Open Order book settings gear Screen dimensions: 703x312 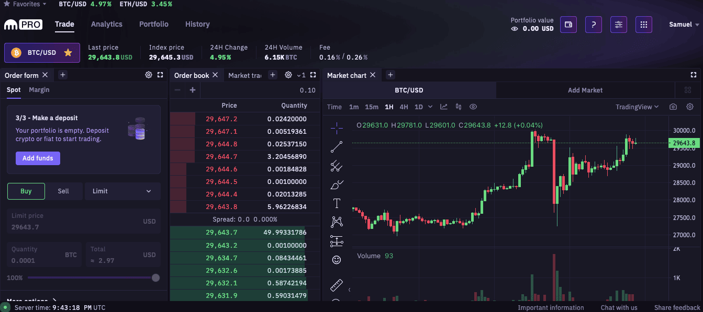coord(288,75)
